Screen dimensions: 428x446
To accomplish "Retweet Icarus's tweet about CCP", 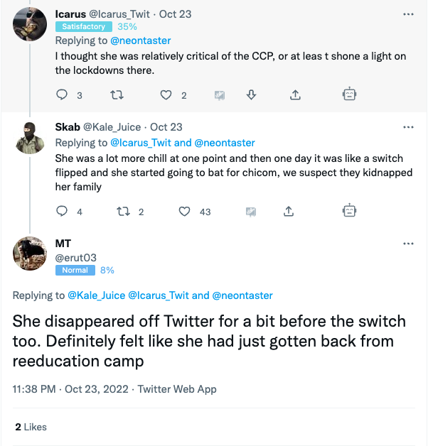I will [117, 94].
